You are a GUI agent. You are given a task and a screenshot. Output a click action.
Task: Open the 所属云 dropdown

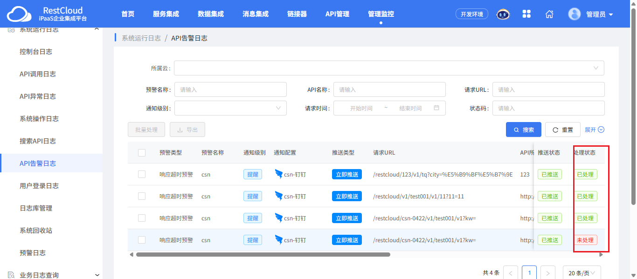click(389, 68)
